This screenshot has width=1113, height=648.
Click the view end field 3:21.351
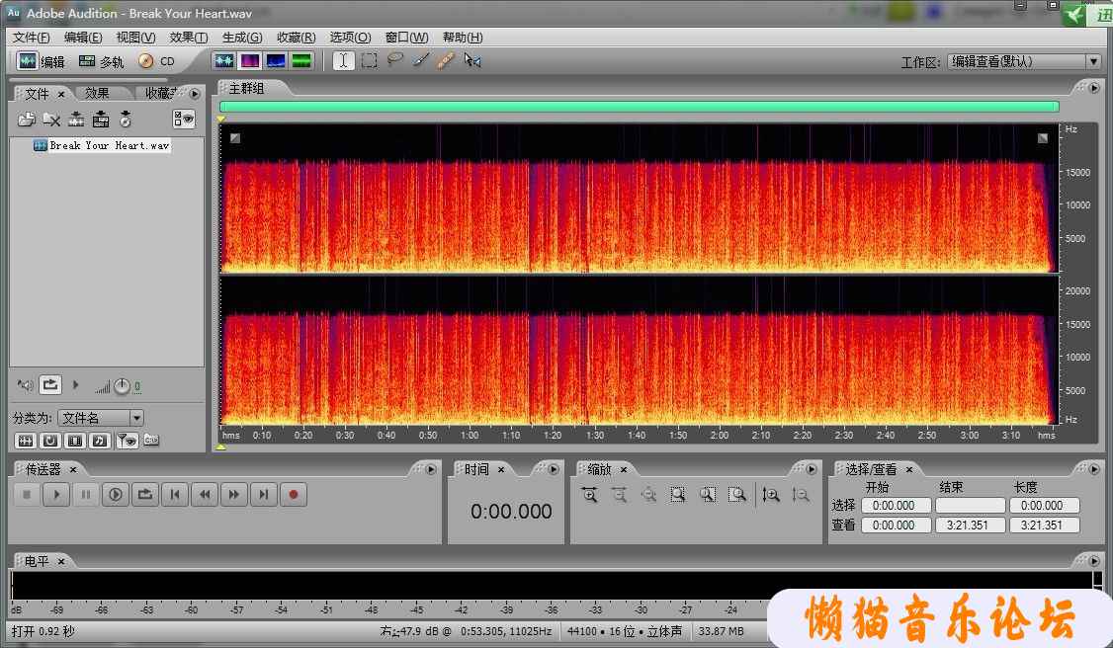971,526
